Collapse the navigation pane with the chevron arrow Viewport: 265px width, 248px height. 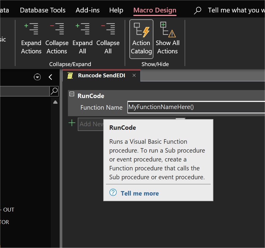click(50, 77)
